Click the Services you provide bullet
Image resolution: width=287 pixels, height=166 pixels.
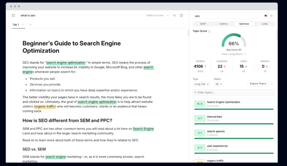[46, 85]
